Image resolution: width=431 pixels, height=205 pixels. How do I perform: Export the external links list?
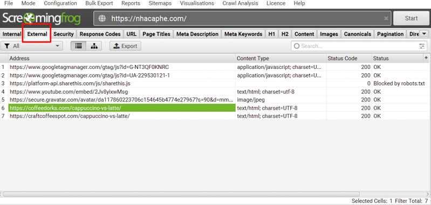(125, 46)
